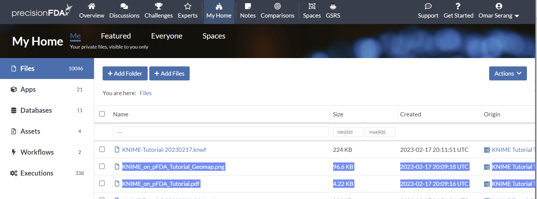The image size is (537, 199).
Task: Focus the min(kb) size filter field
Action: 348,132
